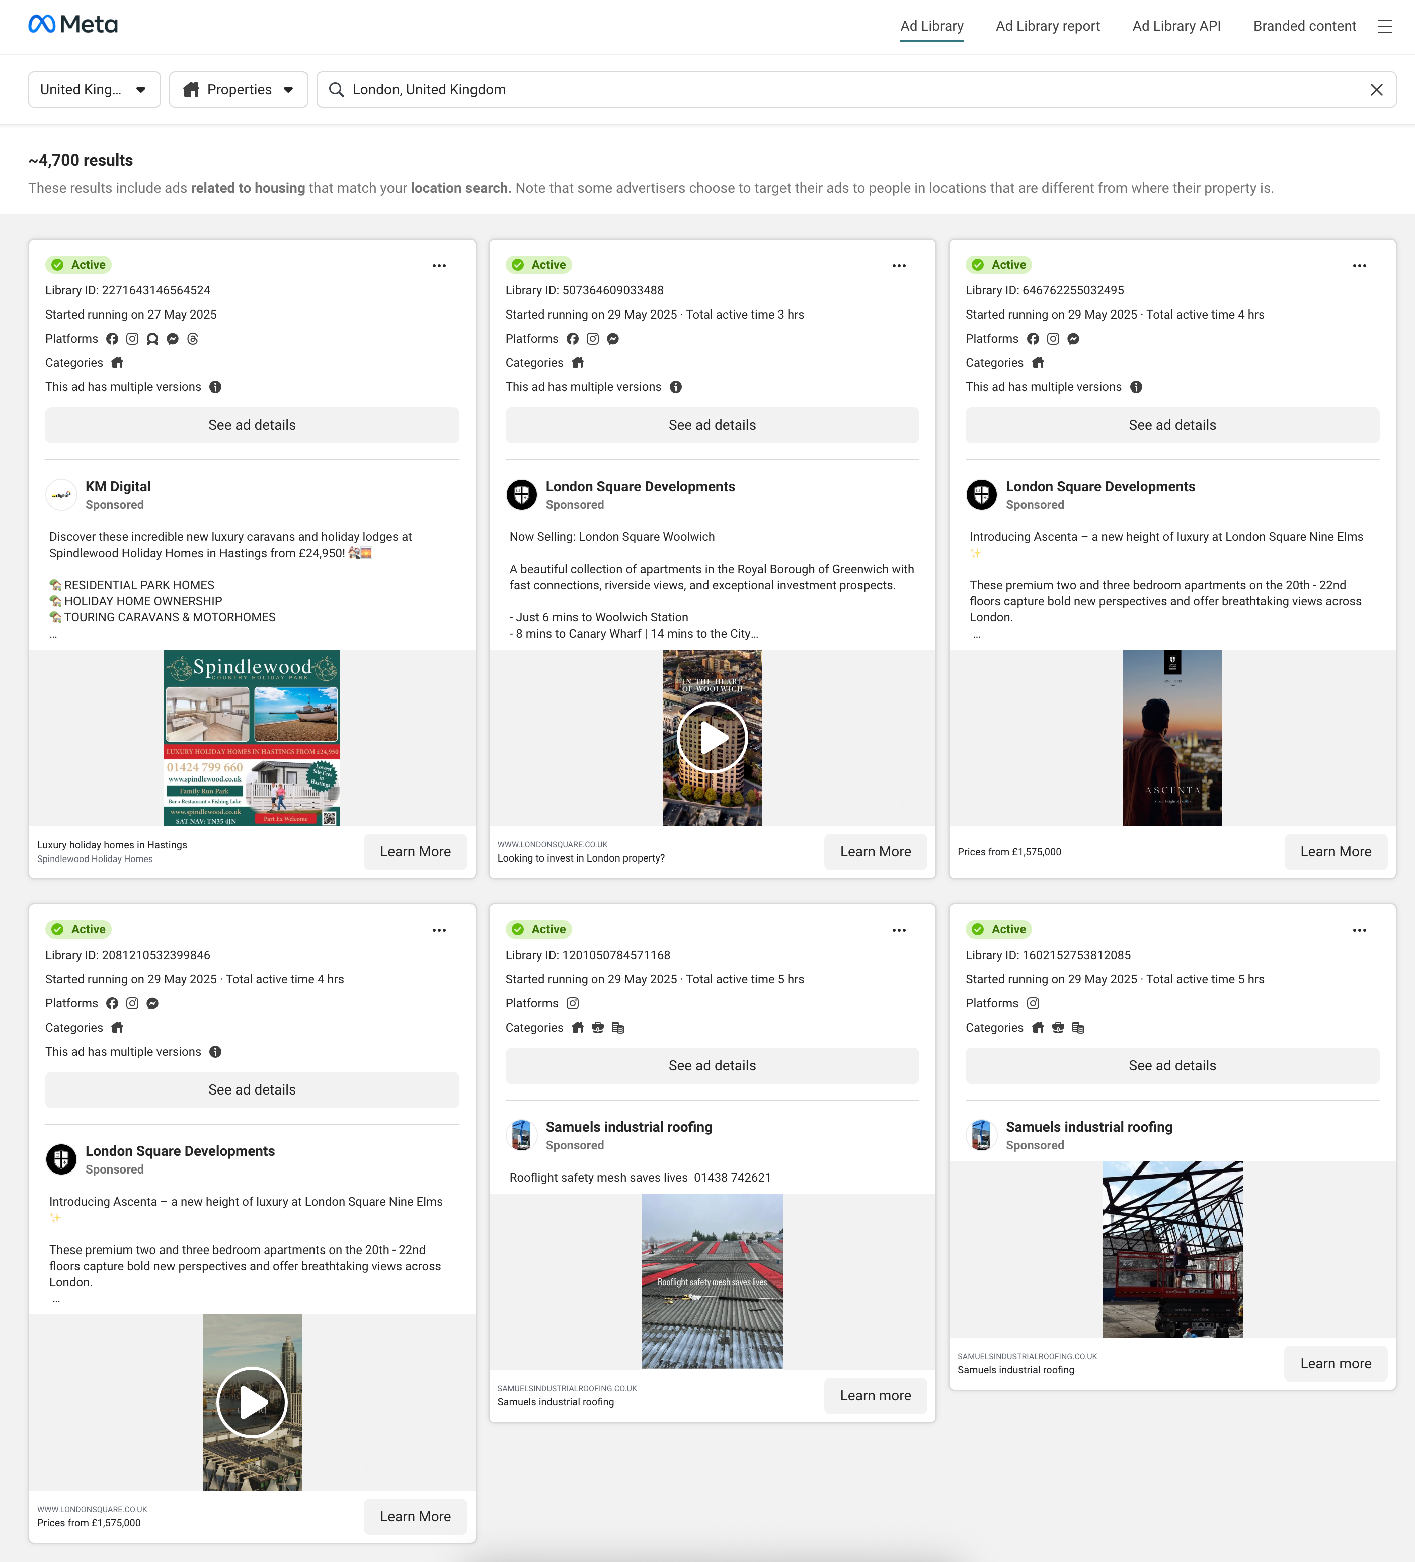Viewport: 1415px width, 1562px height.
Task: Click Learn More on Ascenta £1,575,000 image ad
Action: [x=1335, y=852]
